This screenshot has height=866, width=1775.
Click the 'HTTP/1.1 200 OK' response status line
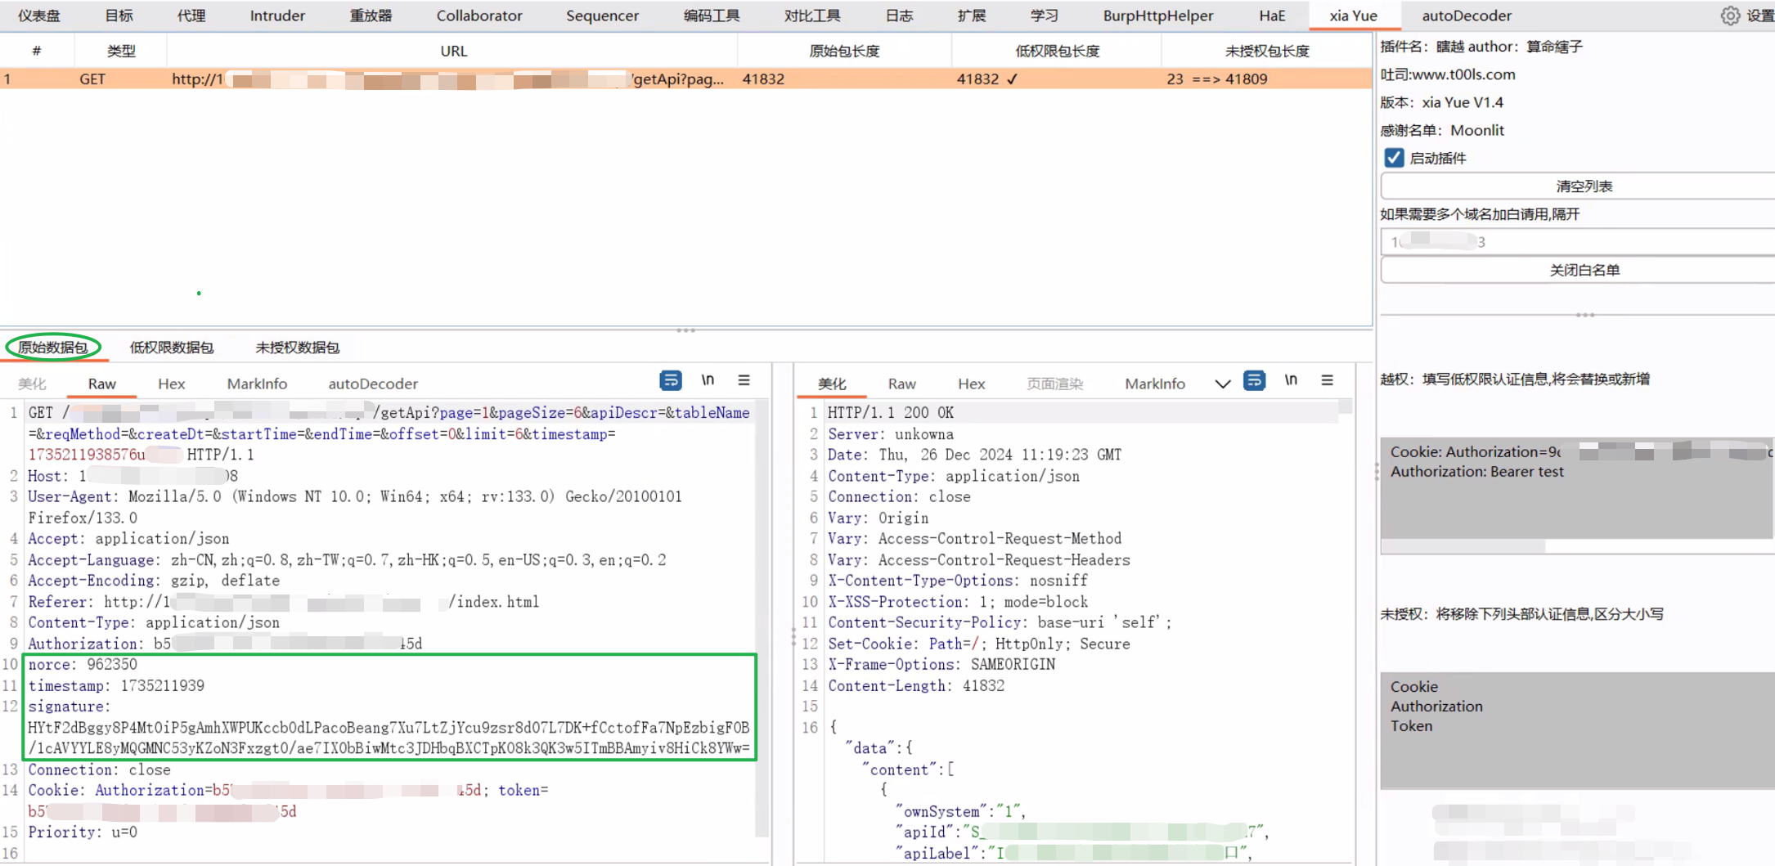(x=891, y=413)
